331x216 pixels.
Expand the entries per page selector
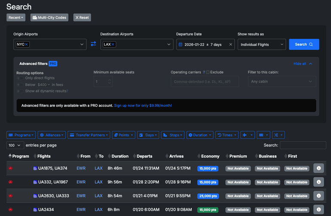pos(15,145)
